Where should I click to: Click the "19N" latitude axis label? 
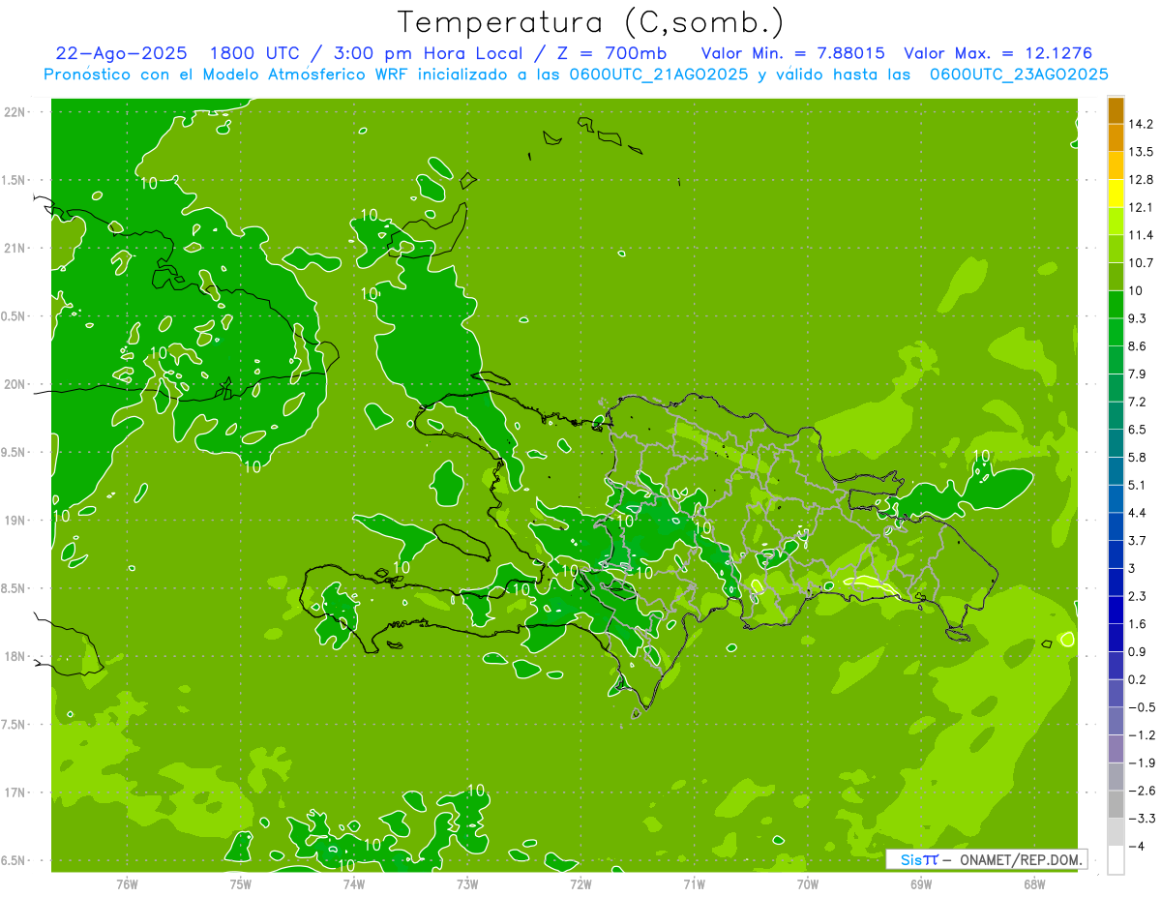[15, 521]
